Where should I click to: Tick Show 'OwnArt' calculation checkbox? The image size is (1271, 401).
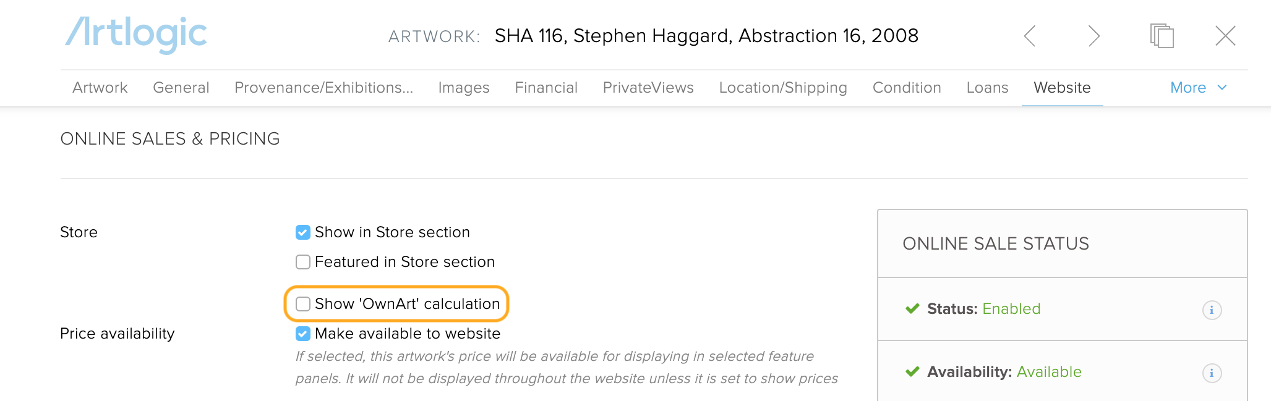coord(303,304)
